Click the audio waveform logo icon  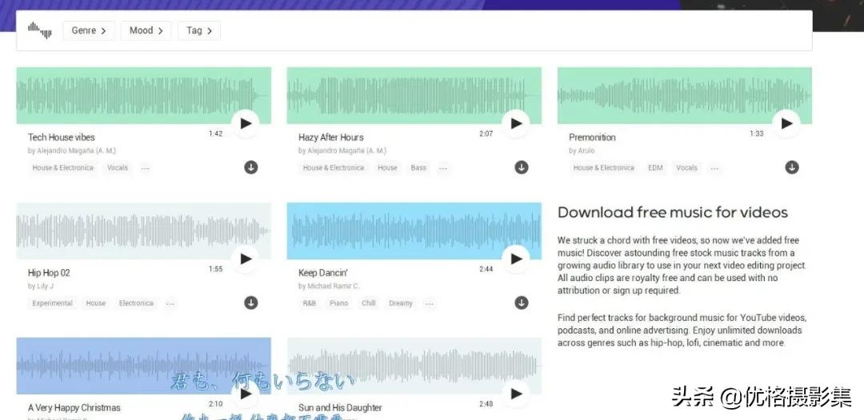tap(40, 30)
